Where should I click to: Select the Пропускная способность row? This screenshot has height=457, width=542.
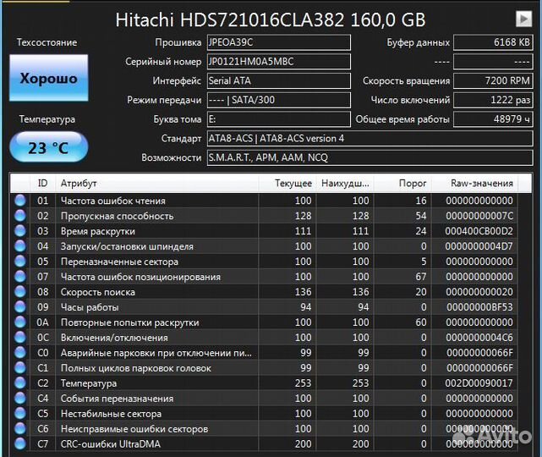coord(264,216)
